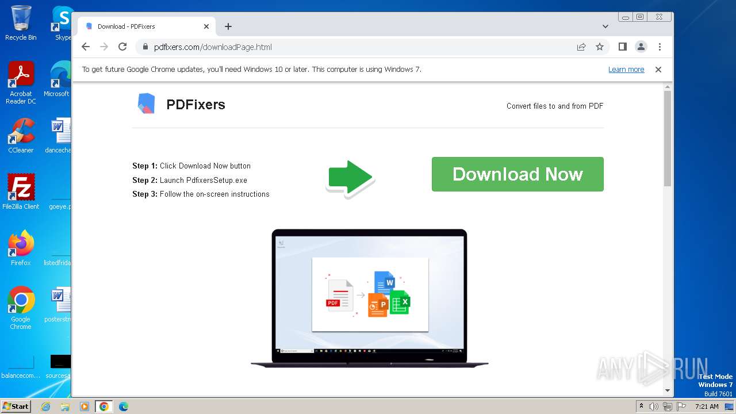736x414 pixels.
Task: Click the vertical scrollbar thumb
Action: tap(668, 139)
